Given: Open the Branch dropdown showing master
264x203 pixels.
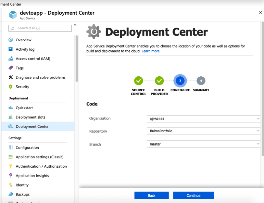Looking at the screenshot, I should point(204,144).
